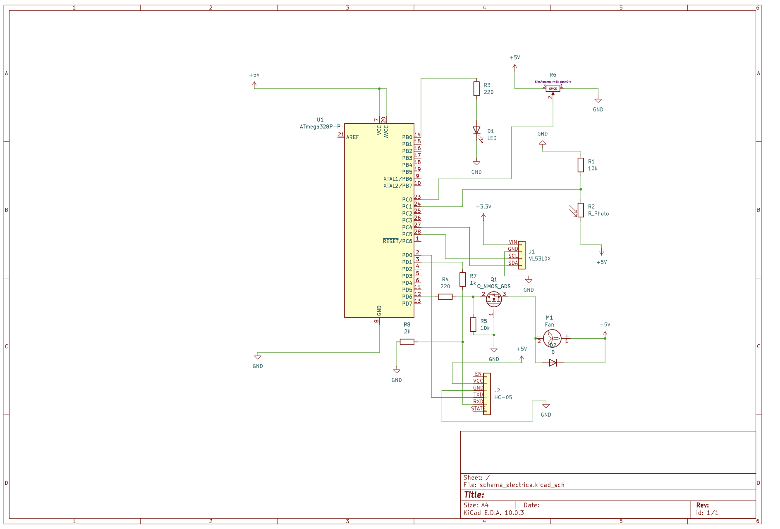Pick the R8 2k resistor symbol
The width and height of the screenshot is (780, 529).
coord(407,342)
